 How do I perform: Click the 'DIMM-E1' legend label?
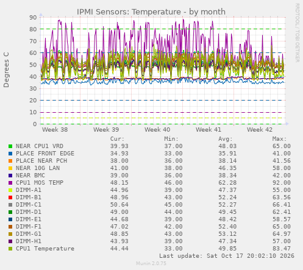click(29, 219)
